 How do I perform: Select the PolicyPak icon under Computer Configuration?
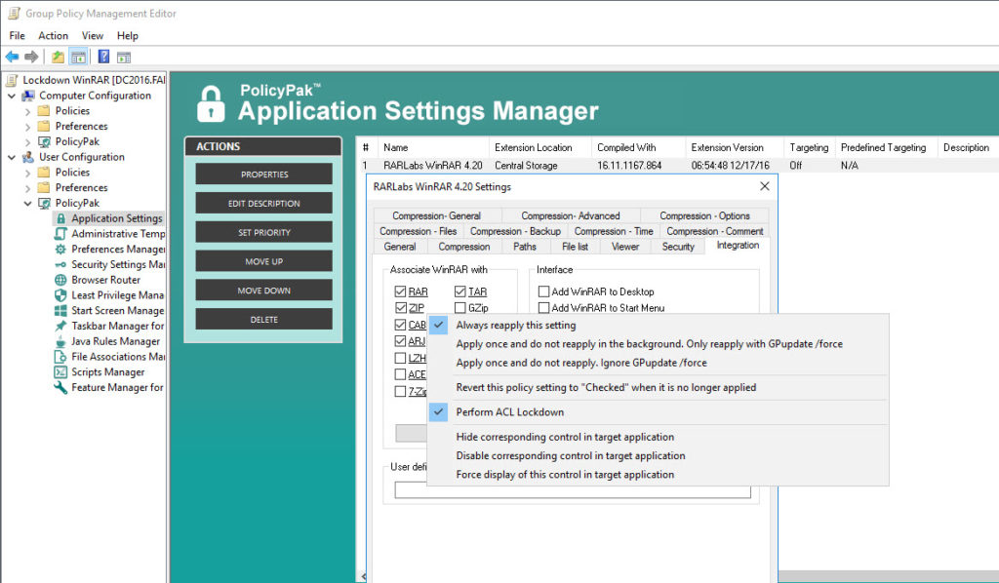tap(45, 141)
